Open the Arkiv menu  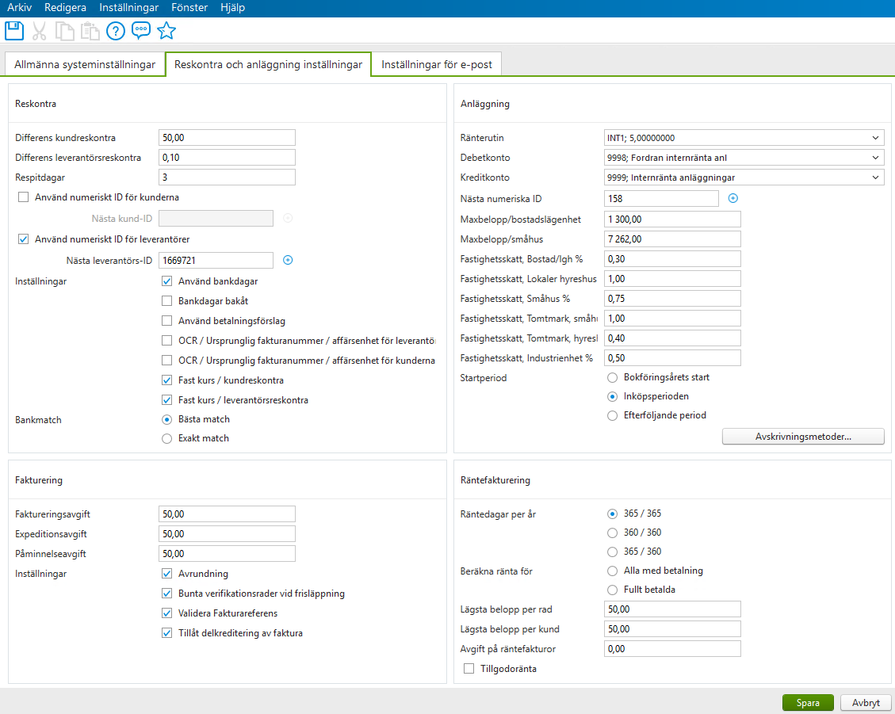[x=18, y=7]
